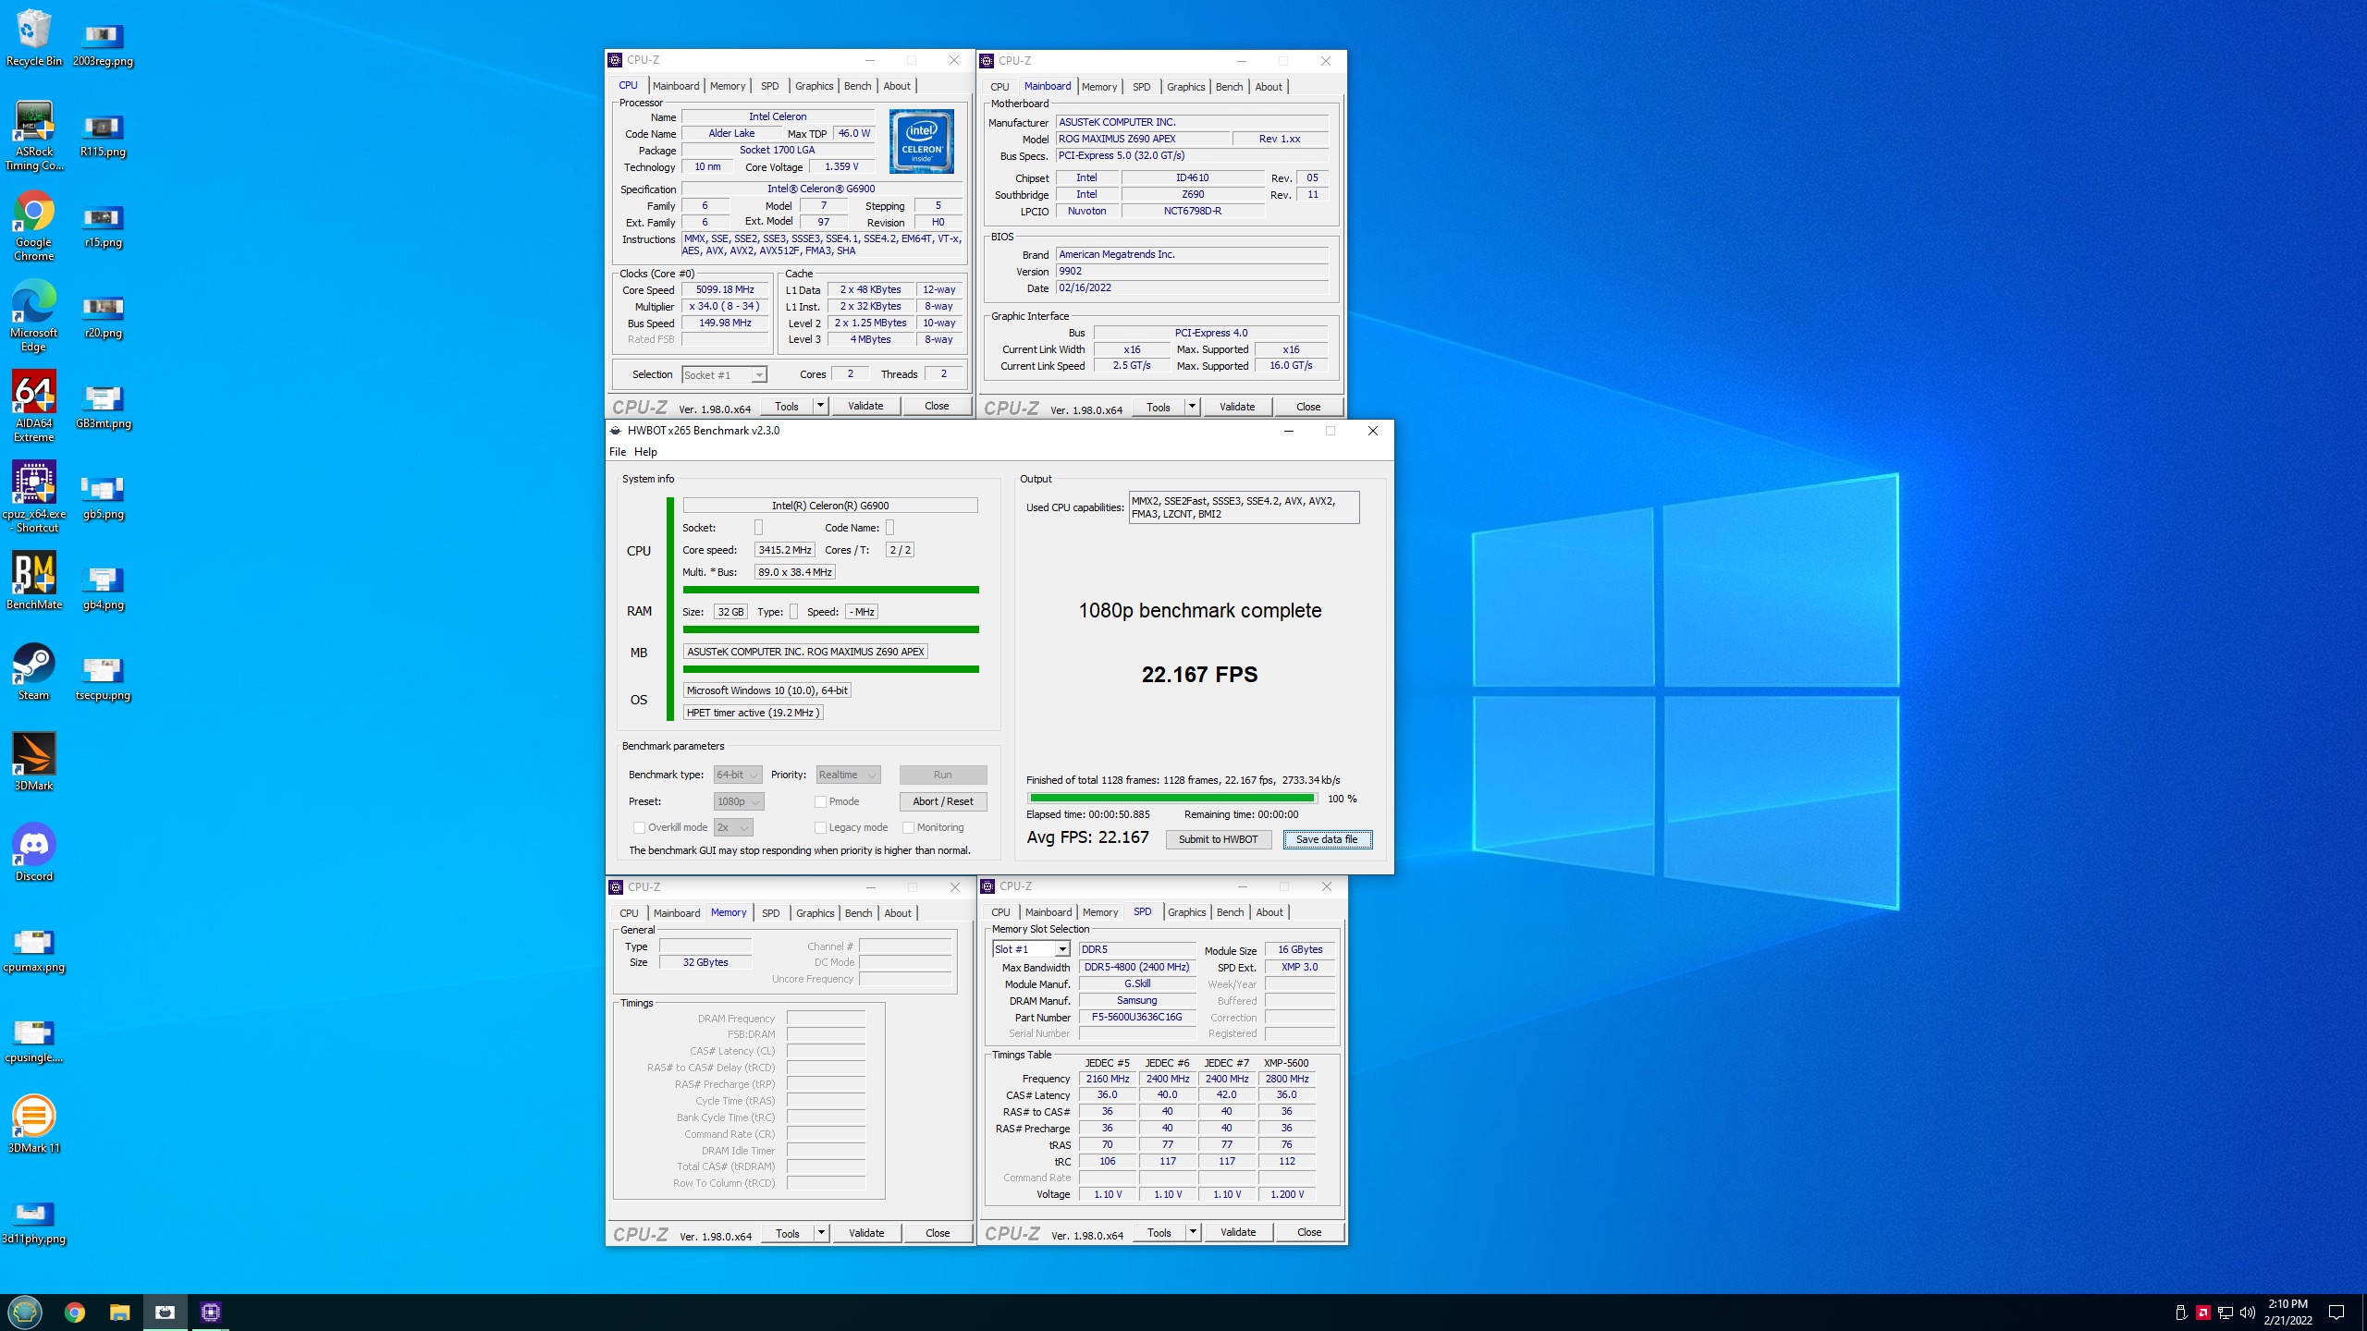Open the Windows Start button

(x=25, y=1312)
